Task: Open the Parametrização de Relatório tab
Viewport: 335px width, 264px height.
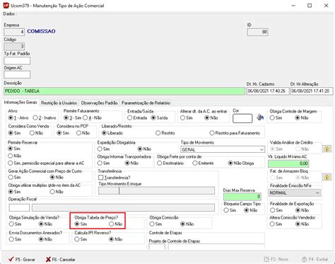Action: [x=146, y=103]
